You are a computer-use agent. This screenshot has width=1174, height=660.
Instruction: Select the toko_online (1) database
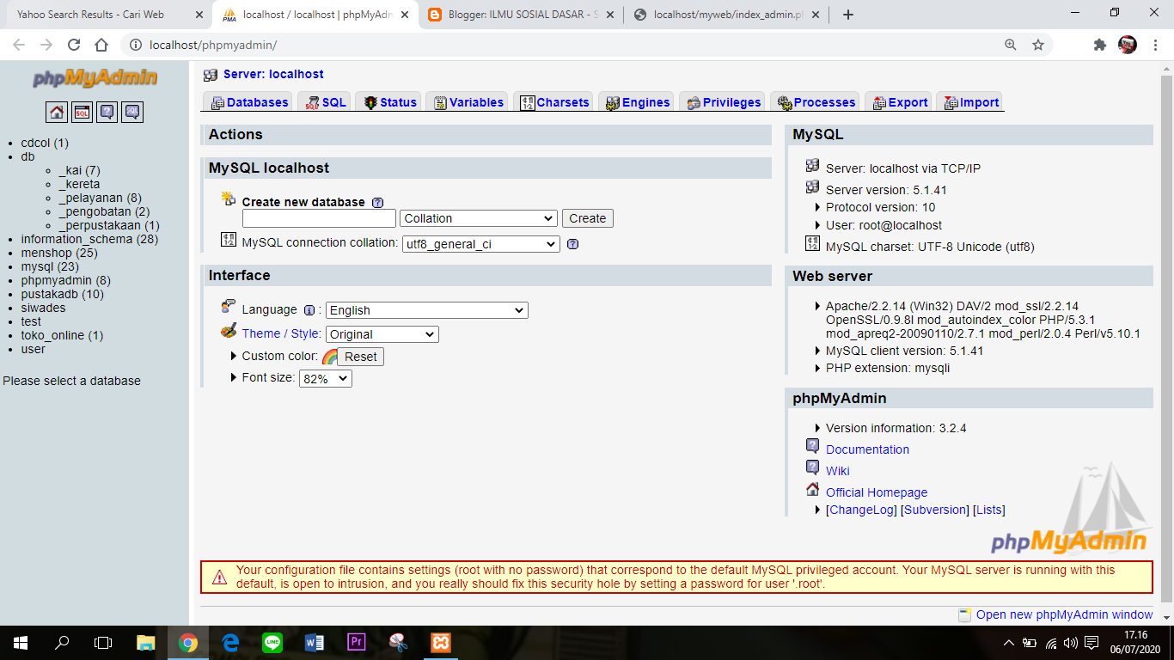coord(63,335)
